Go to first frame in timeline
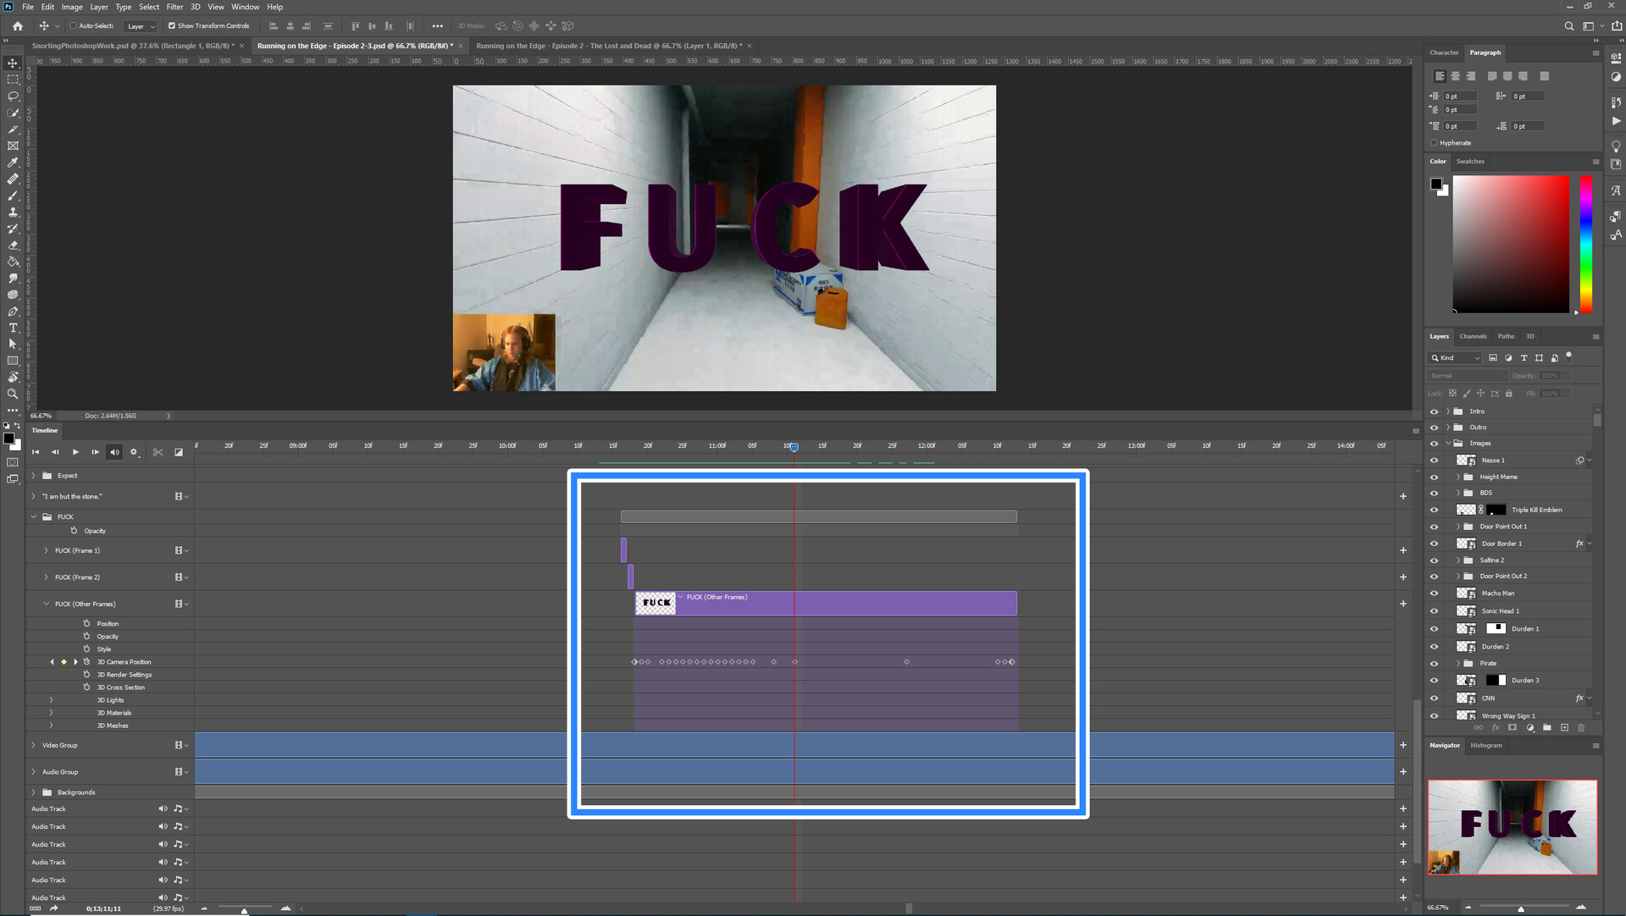 [x=36, y=452]
